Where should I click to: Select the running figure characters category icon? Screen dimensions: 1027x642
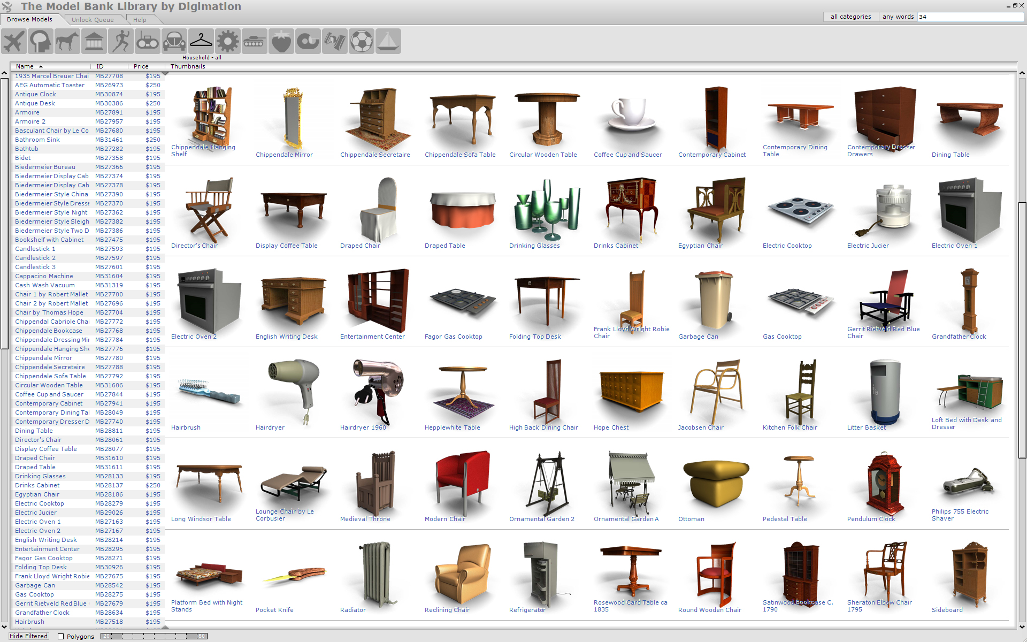121,41
